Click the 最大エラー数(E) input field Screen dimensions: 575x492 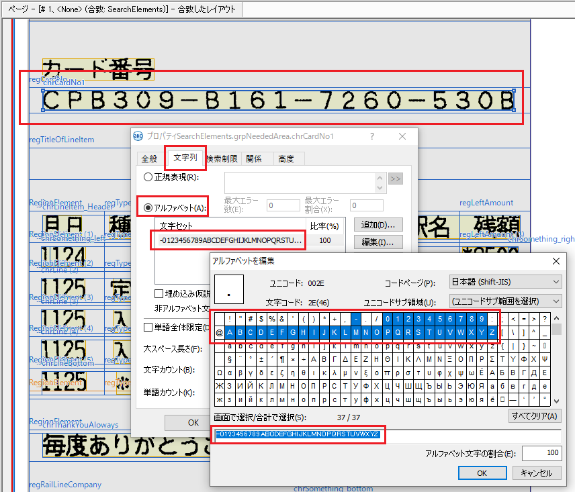283,205
